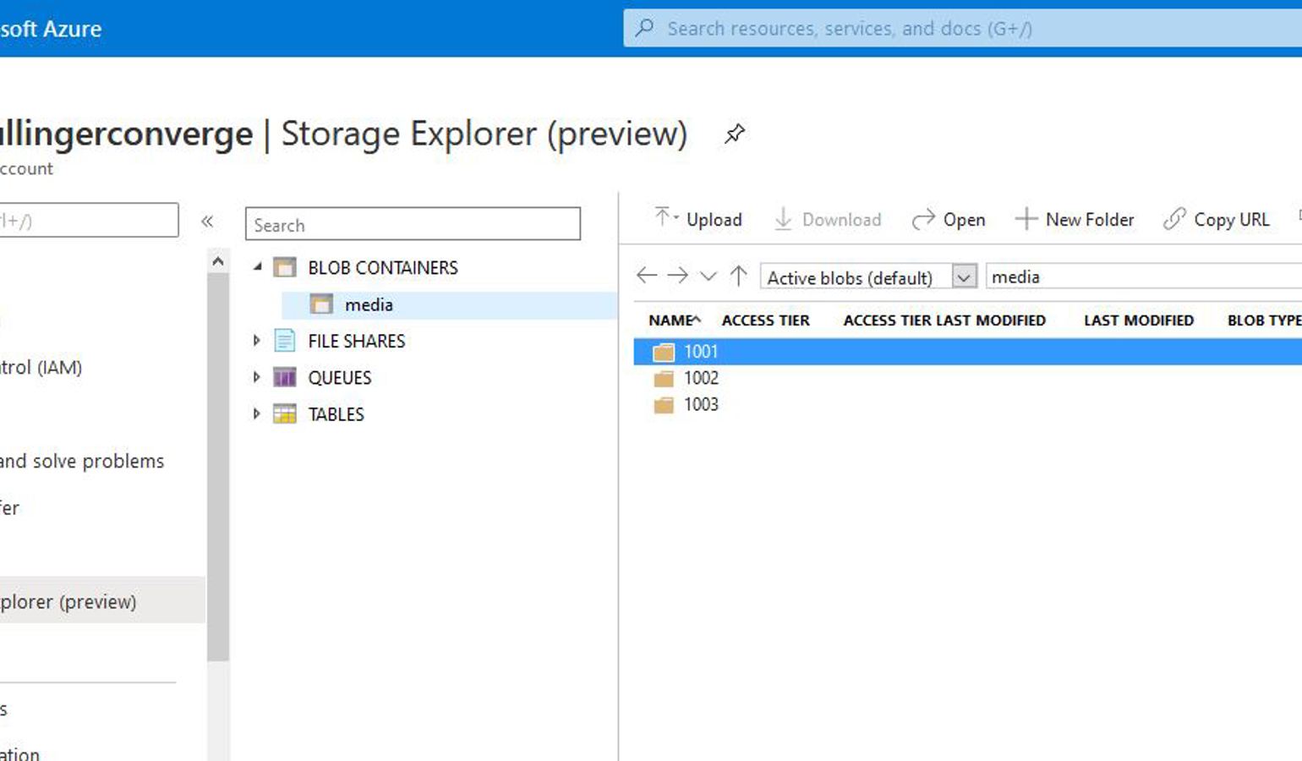Collapse the BLOB CONTAINERS tree node
This screenshot has height=761, width=1302.
pos(258,267)
